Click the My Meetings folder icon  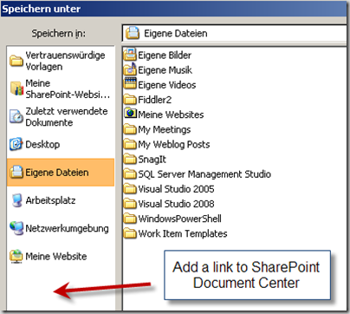[130, 129]
